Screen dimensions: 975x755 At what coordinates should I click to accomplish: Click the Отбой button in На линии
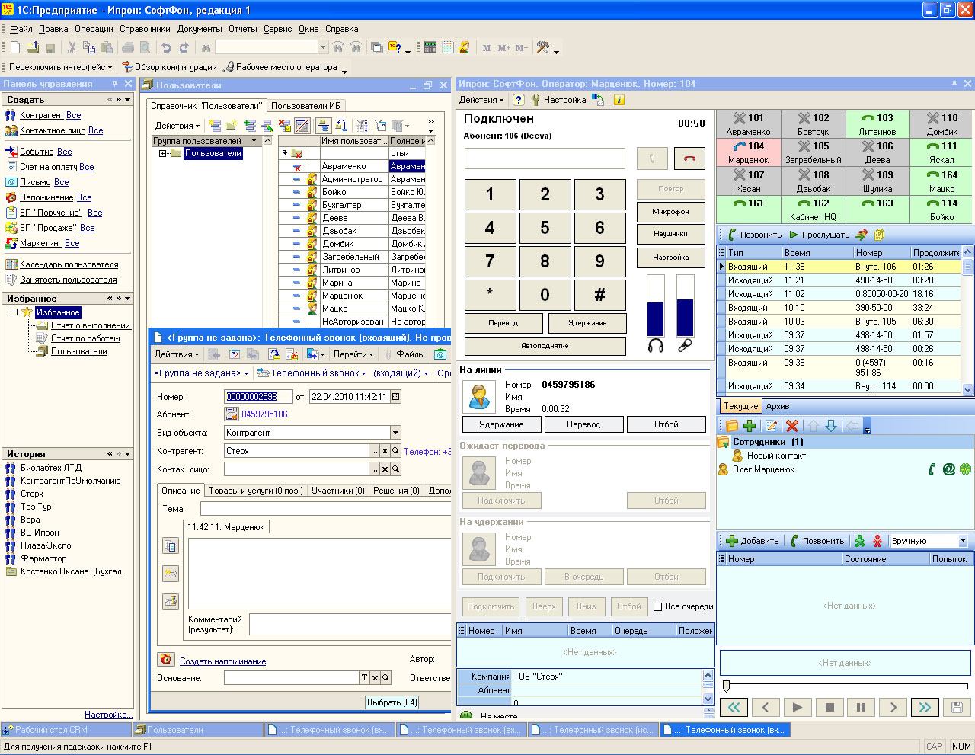667,424
